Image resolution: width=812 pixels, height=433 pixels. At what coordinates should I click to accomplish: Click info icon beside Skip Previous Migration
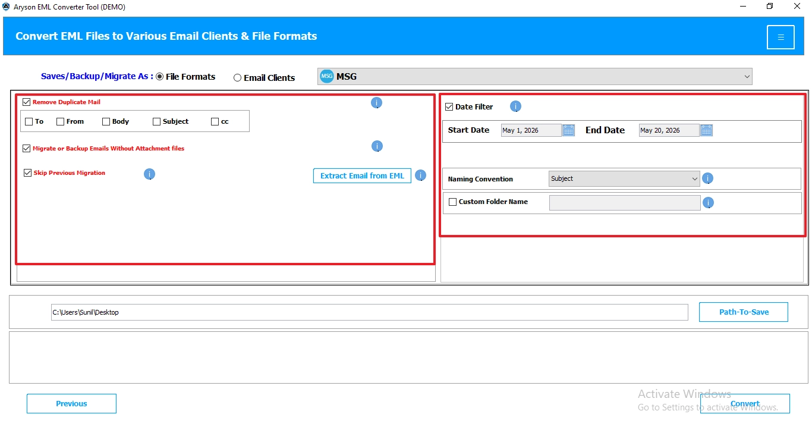(x=149, y=174)
